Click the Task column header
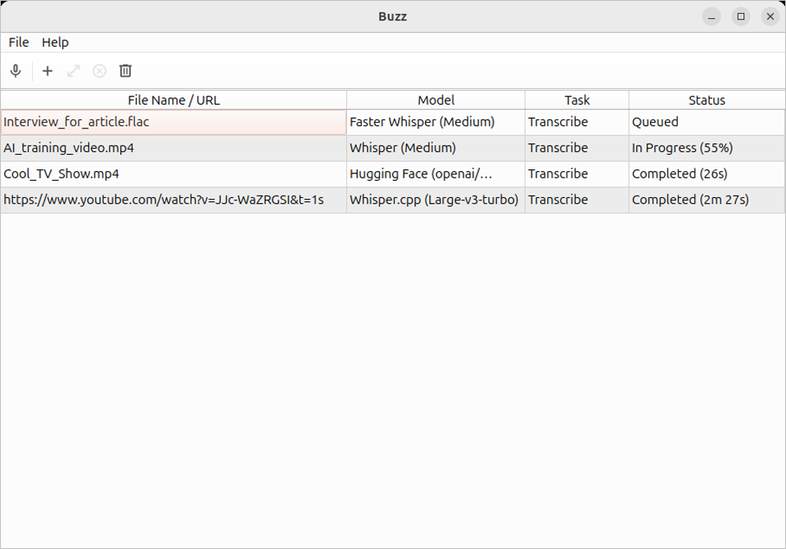 (x=576, y=100)
